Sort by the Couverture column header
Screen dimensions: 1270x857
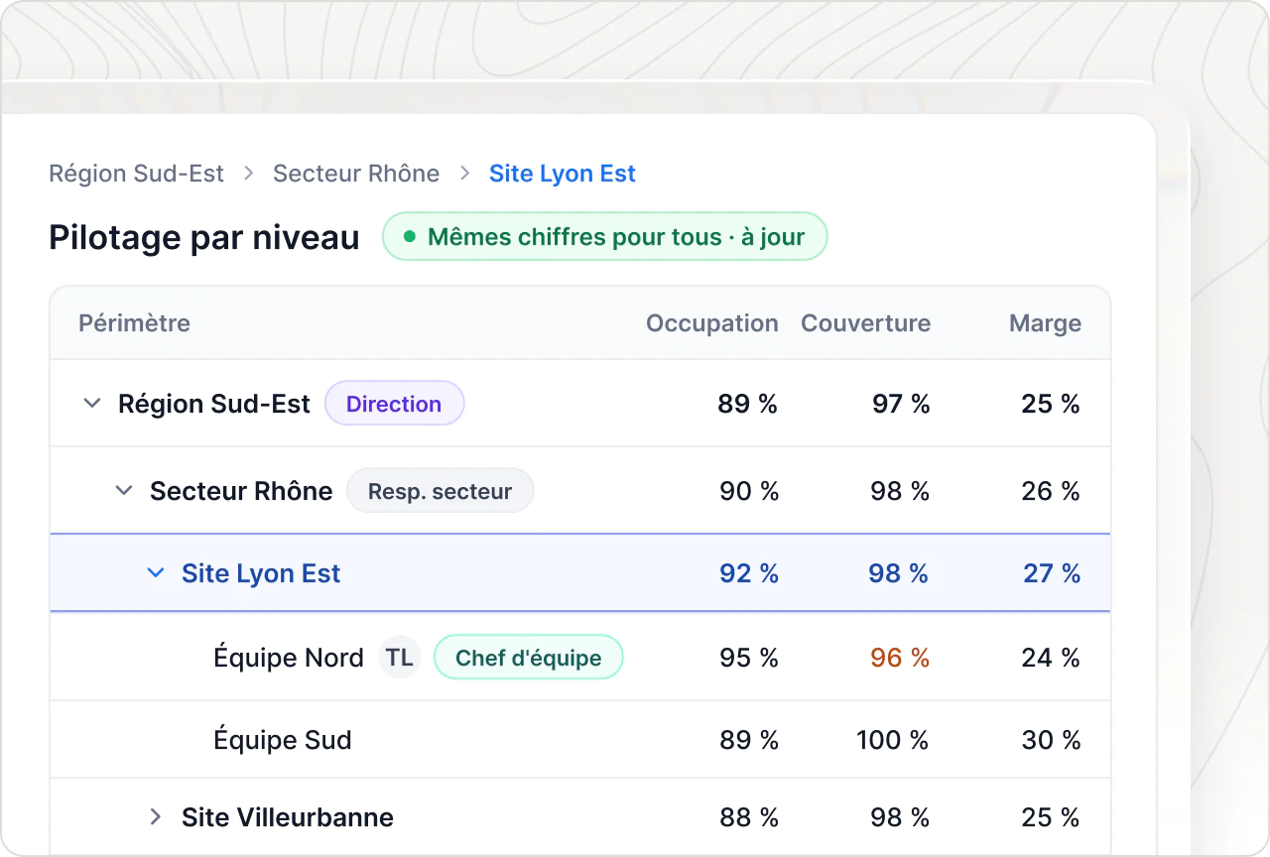point(866,323)
